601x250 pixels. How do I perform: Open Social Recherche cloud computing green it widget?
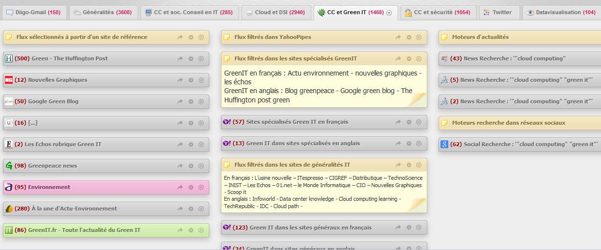pos(520,144)
